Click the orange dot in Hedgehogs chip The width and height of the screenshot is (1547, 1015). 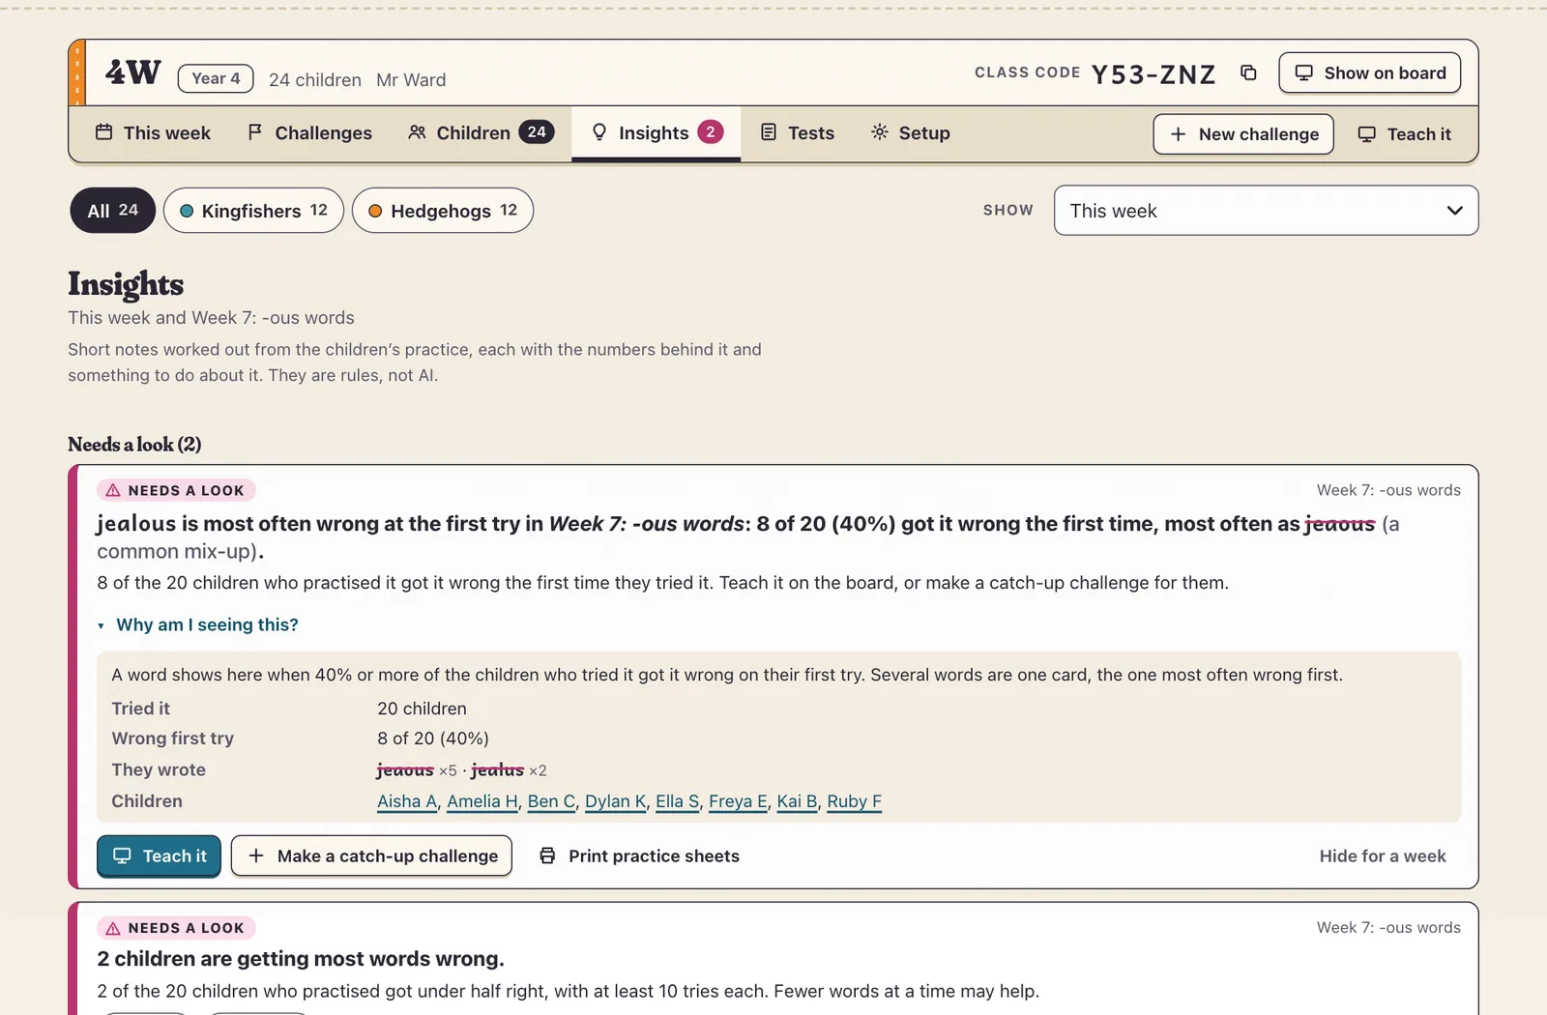click(x=375, y=211)
